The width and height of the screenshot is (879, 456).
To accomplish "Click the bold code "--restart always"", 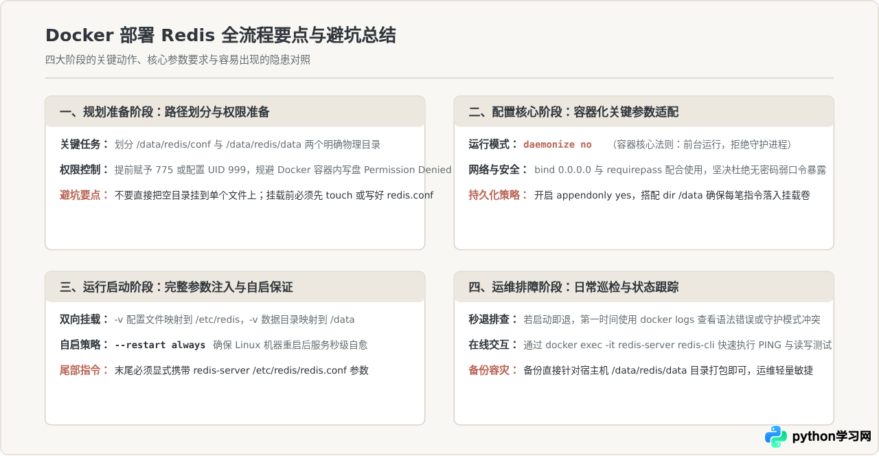I will point(160,345).
